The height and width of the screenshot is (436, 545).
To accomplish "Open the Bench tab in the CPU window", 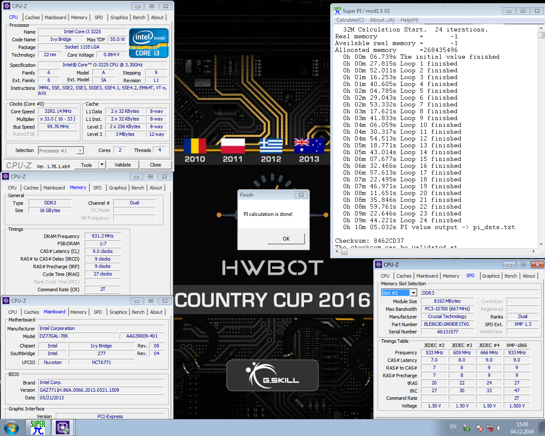I will 139,17.
